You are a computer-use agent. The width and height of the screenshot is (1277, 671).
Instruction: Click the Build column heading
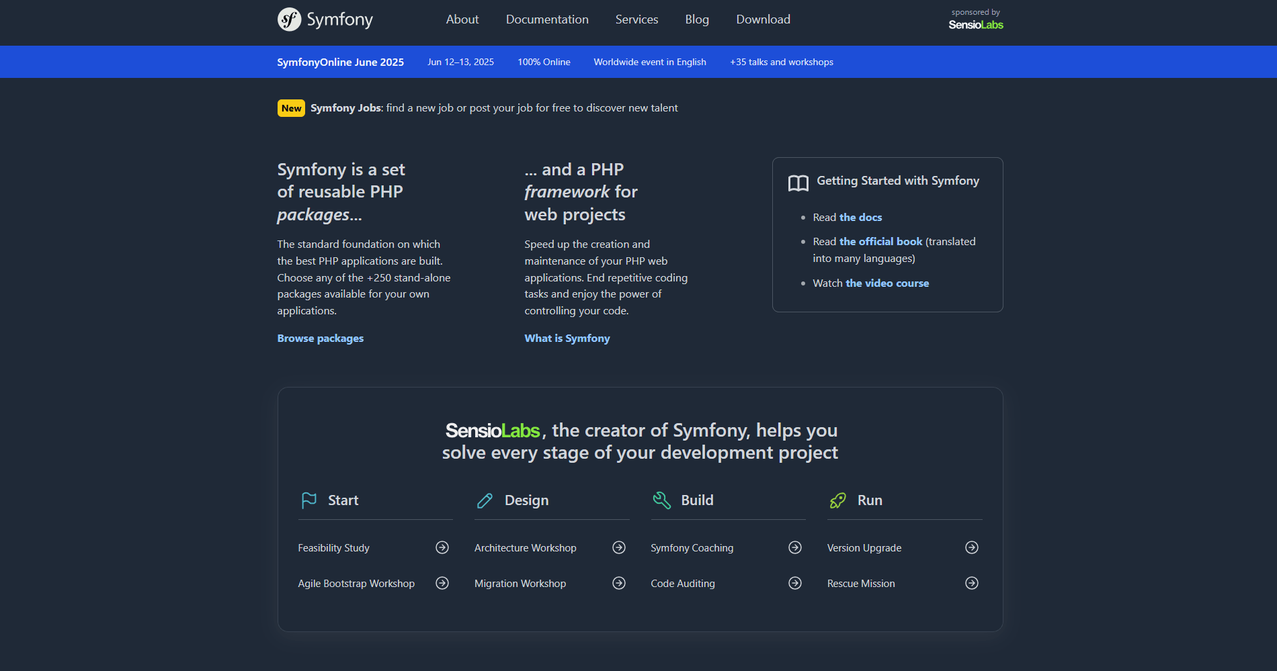coord(697,500)
